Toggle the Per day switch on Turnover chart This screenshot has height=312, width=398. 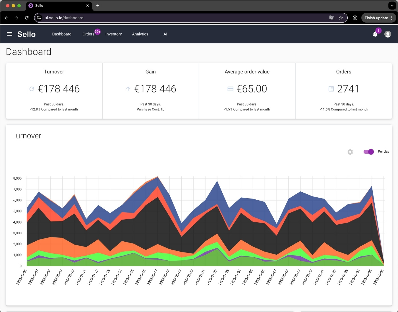click(x=368, y=152)
